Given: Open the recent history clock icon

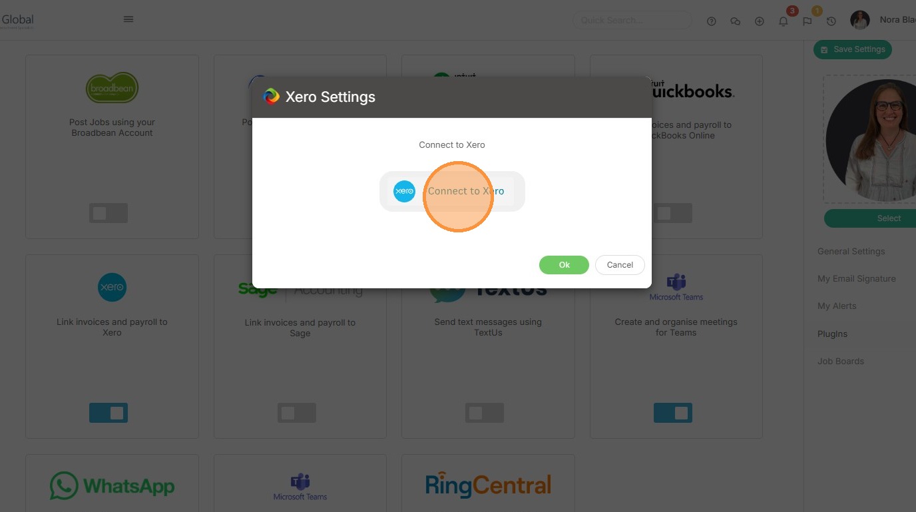Looking at the screenshot, I should click(x=831, y=21).
